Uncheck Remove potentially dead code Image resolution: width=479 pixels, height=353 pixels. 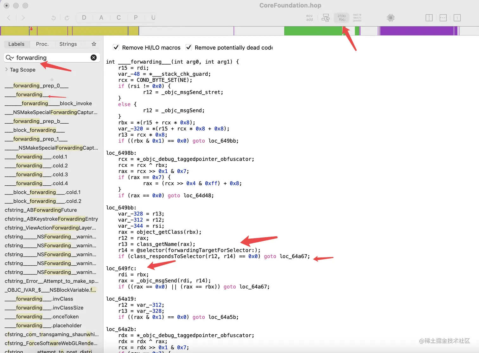click(x=189, y=47)
